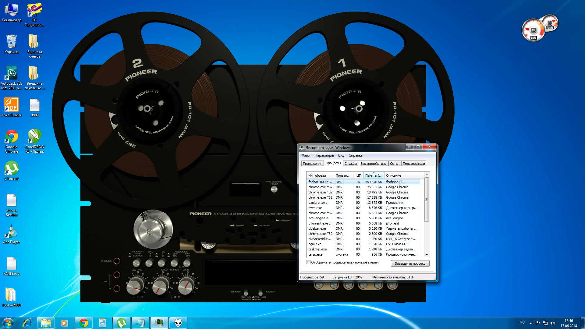Select the explorer.exe process row
The height and width of the screenshot is (329, 585).
click(x=318, y=203)
